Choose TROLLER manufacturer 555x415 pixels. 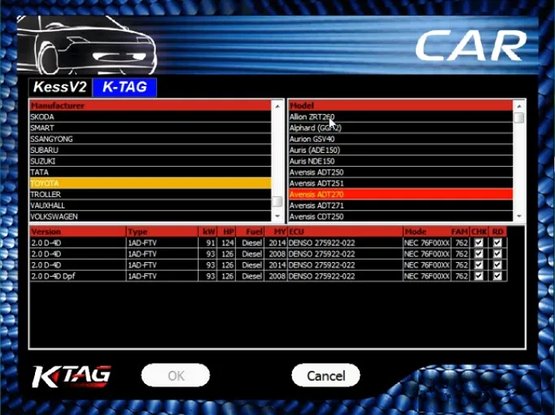coord(151,194)
